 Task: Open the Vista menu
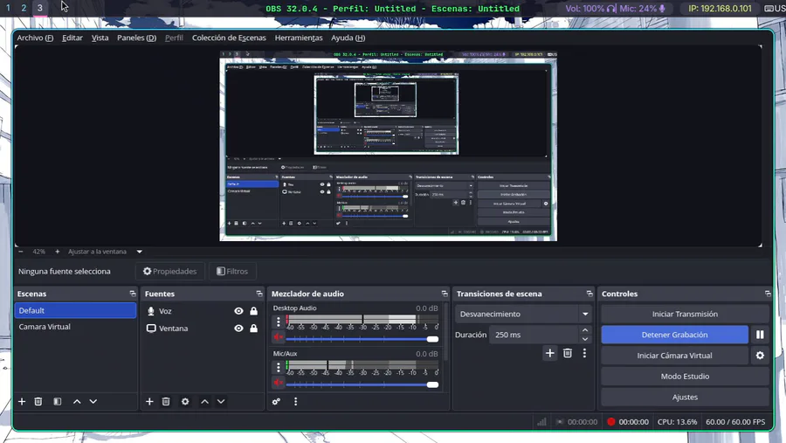click(x=100, y=38)
